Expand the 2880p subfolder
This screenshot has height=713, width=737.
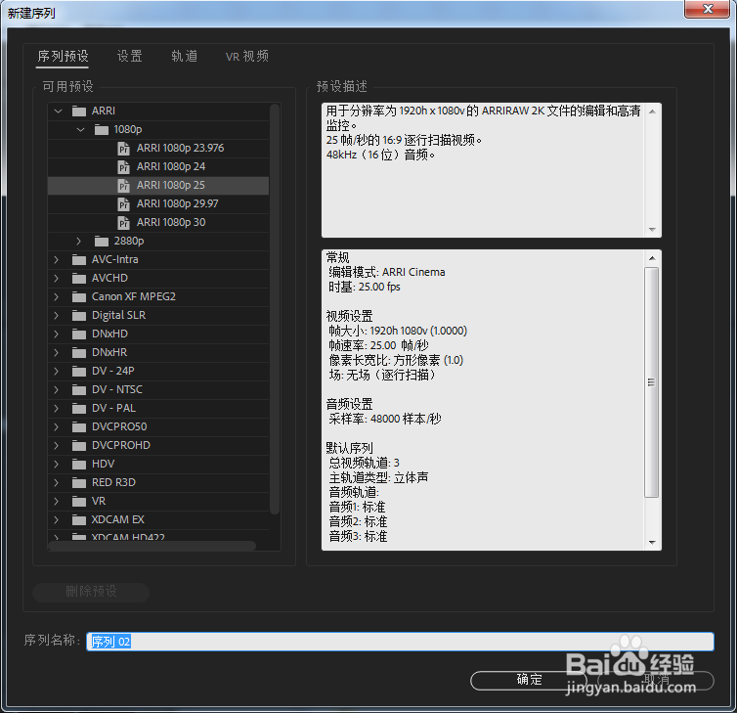(79, 241)
